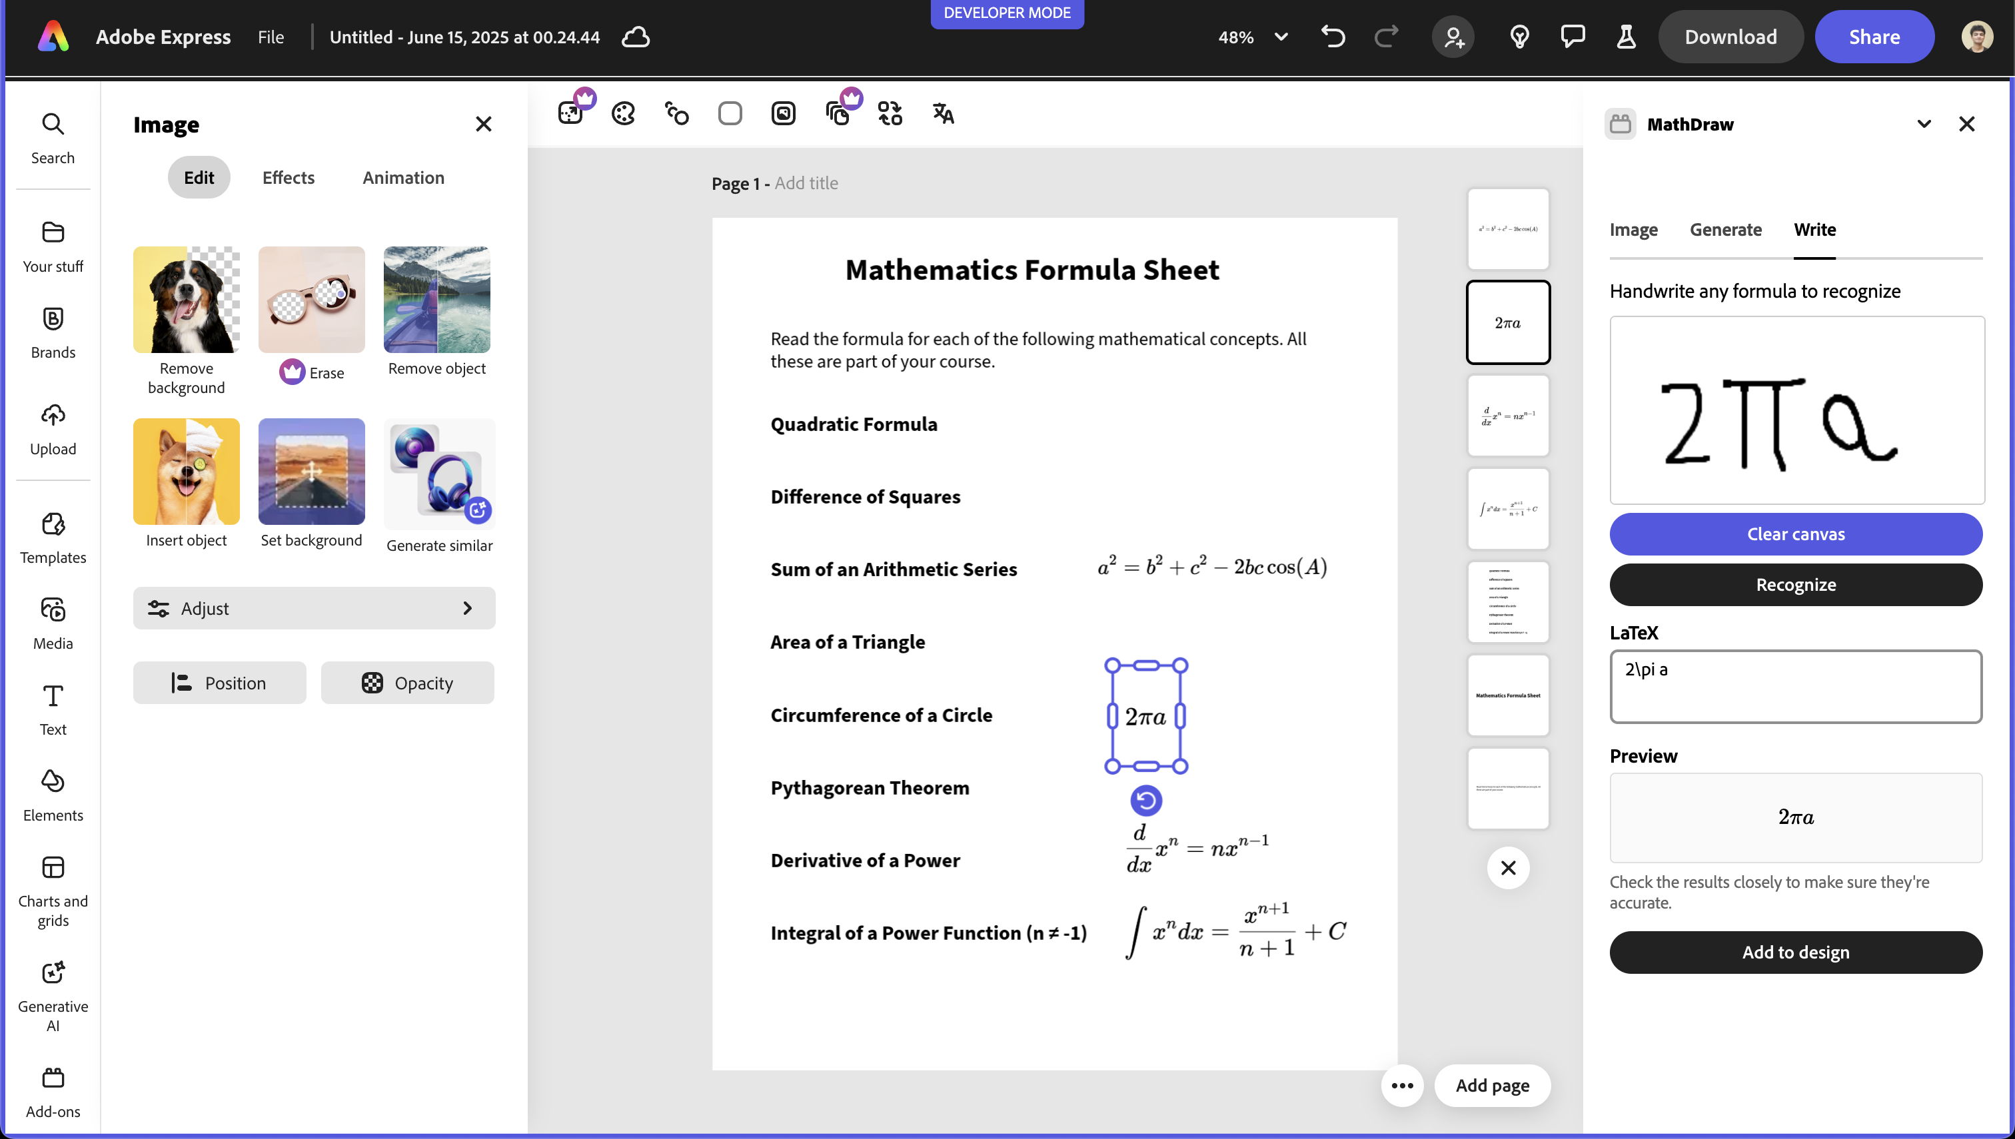This screenshot has width=2015, height=1139.
Task: Click the invite collaborator icon
Action: click(x=1453, y=37)
